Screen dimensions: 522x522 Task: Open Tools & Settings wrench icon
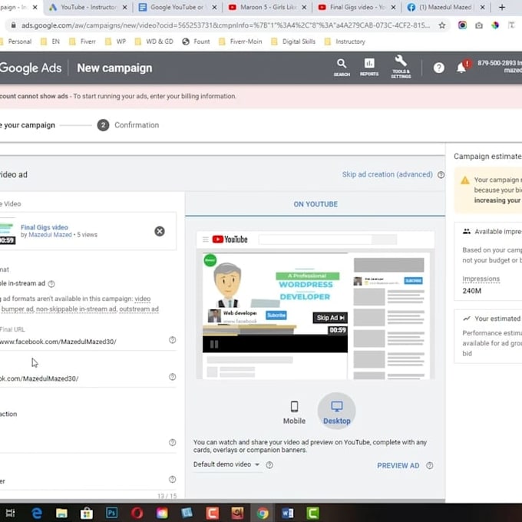point(401,67)
